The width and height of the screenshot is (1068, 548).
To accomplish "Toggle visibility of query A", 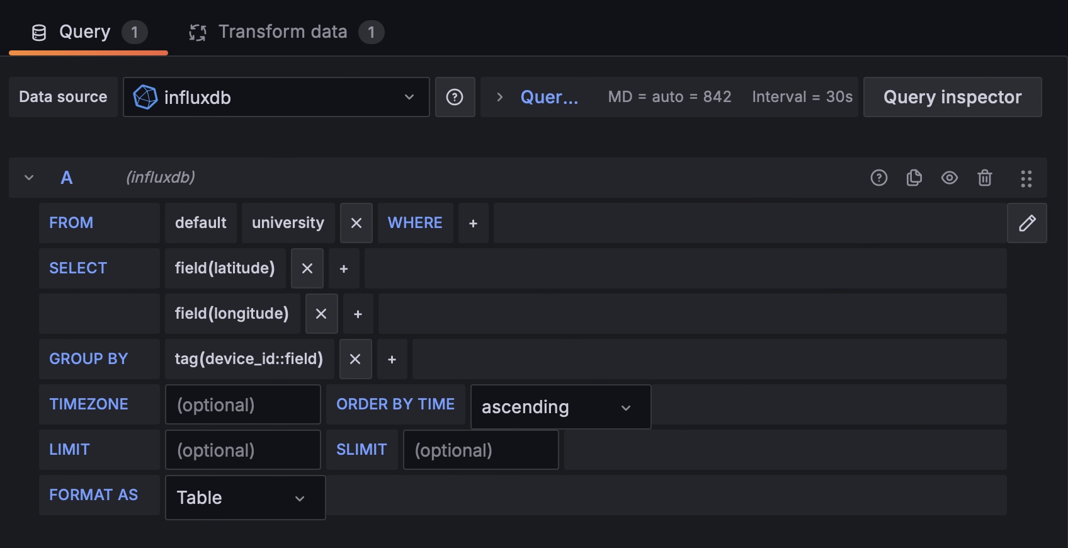I will (x=949, y=178).
